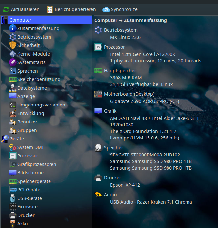Viewport: 218px width, 228px height.
Task: Select 'SEAGATE ST2000DM008-2UB102' entry
Action: 145,155
